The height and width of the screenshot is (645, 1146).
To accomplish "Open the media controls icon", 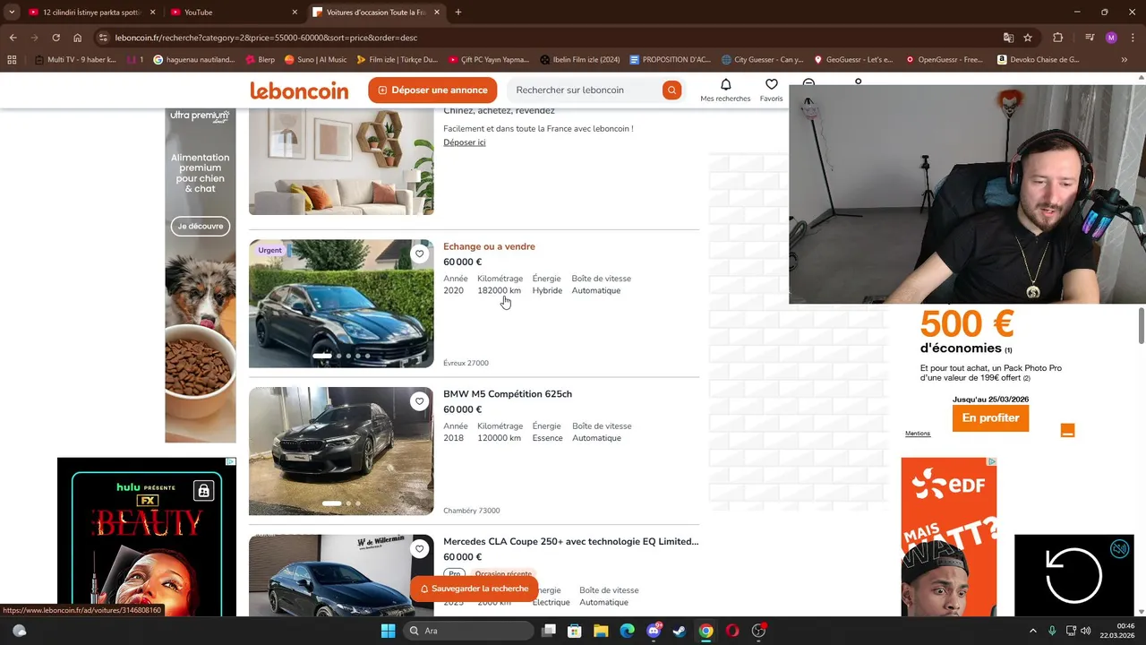I will [1090, 38].
